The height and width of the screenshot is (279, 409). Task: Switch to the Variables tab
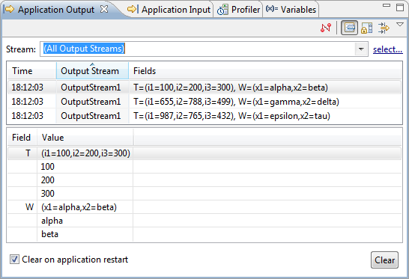291,10
